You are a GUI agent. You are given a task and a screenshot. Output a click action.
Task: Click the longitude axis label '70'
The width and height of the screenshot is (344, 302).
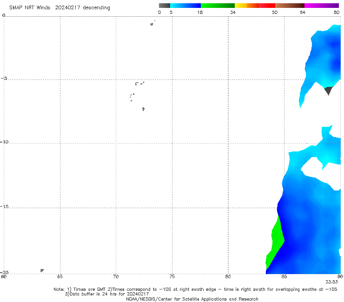[x=116, y=276]
